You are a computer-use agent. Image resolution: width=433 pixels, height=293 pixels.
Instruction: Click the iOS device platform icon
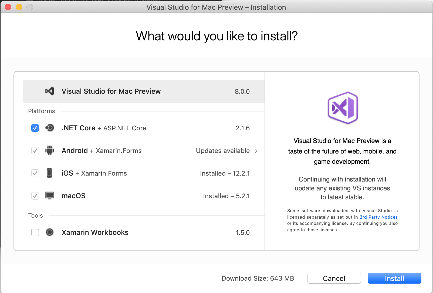50,173
